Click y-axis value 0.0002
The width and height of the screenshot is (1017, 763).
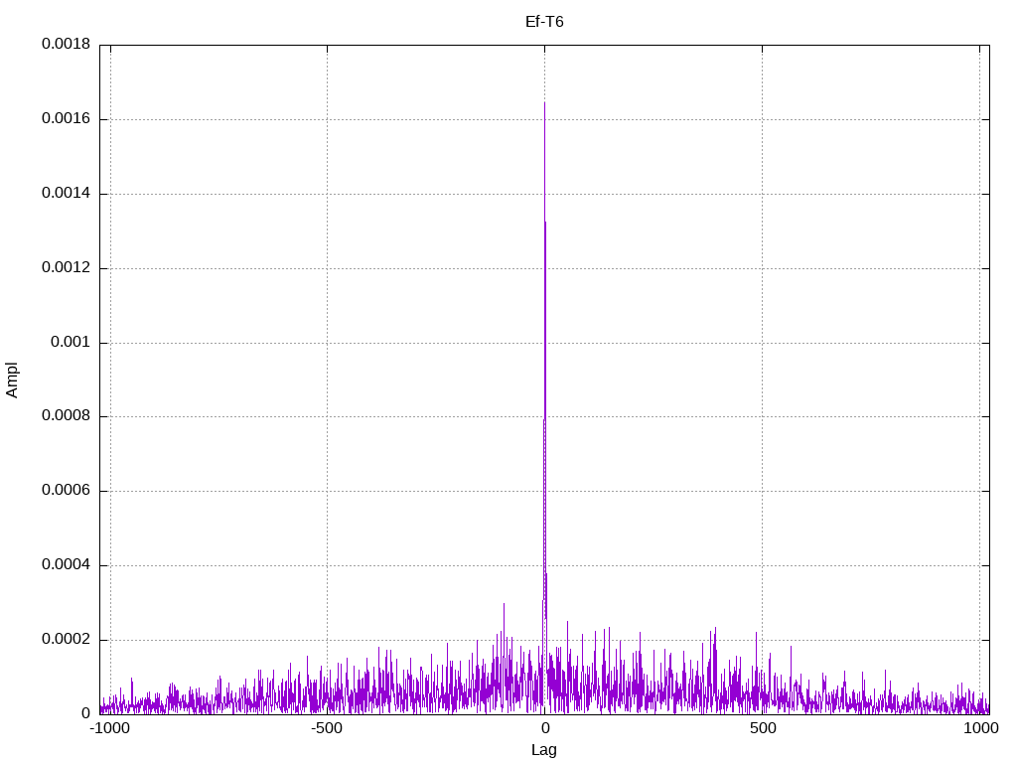67,640
